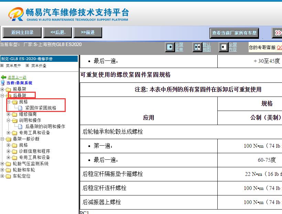
Task: Select the 后悬架 tree label
Action: [x=19, y=95]
